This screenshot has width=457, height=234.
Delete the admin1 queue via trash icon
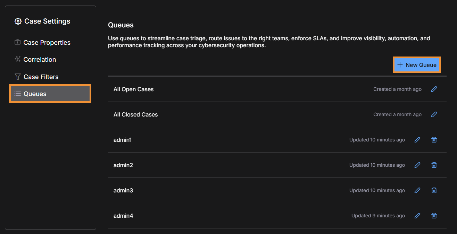click(434, 140)
